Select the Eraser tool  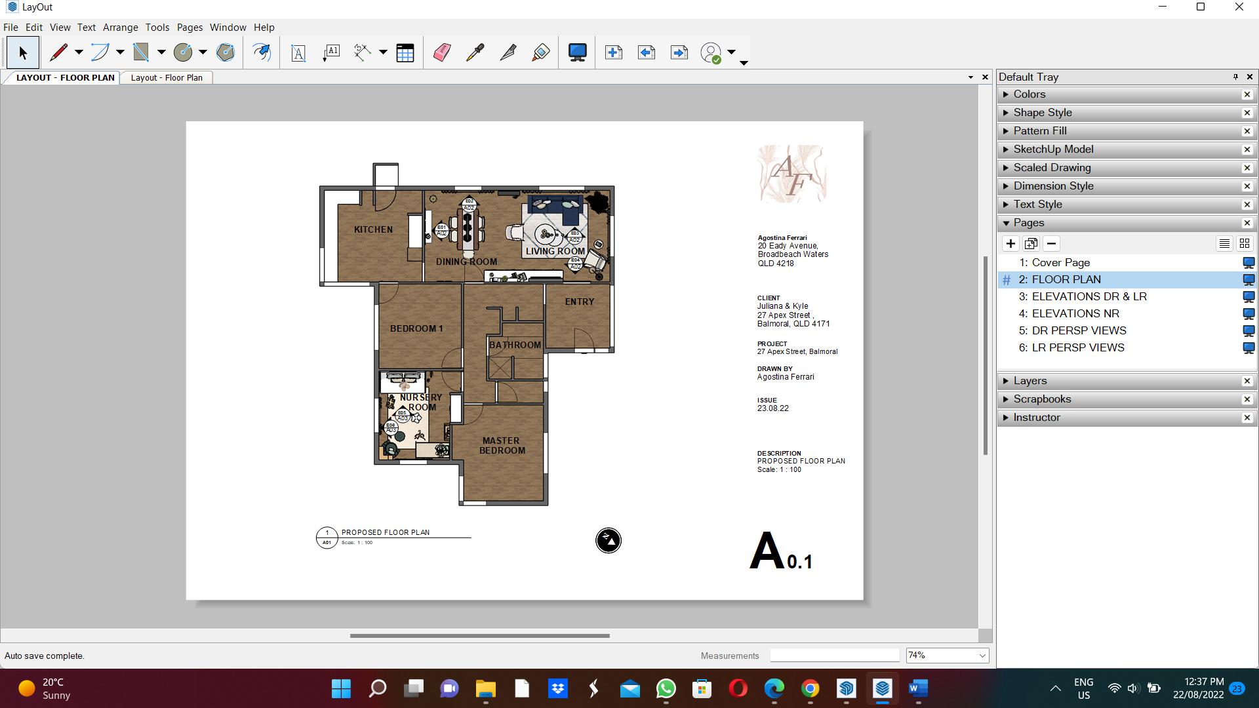pyautogui.click(x=442, y=52)
